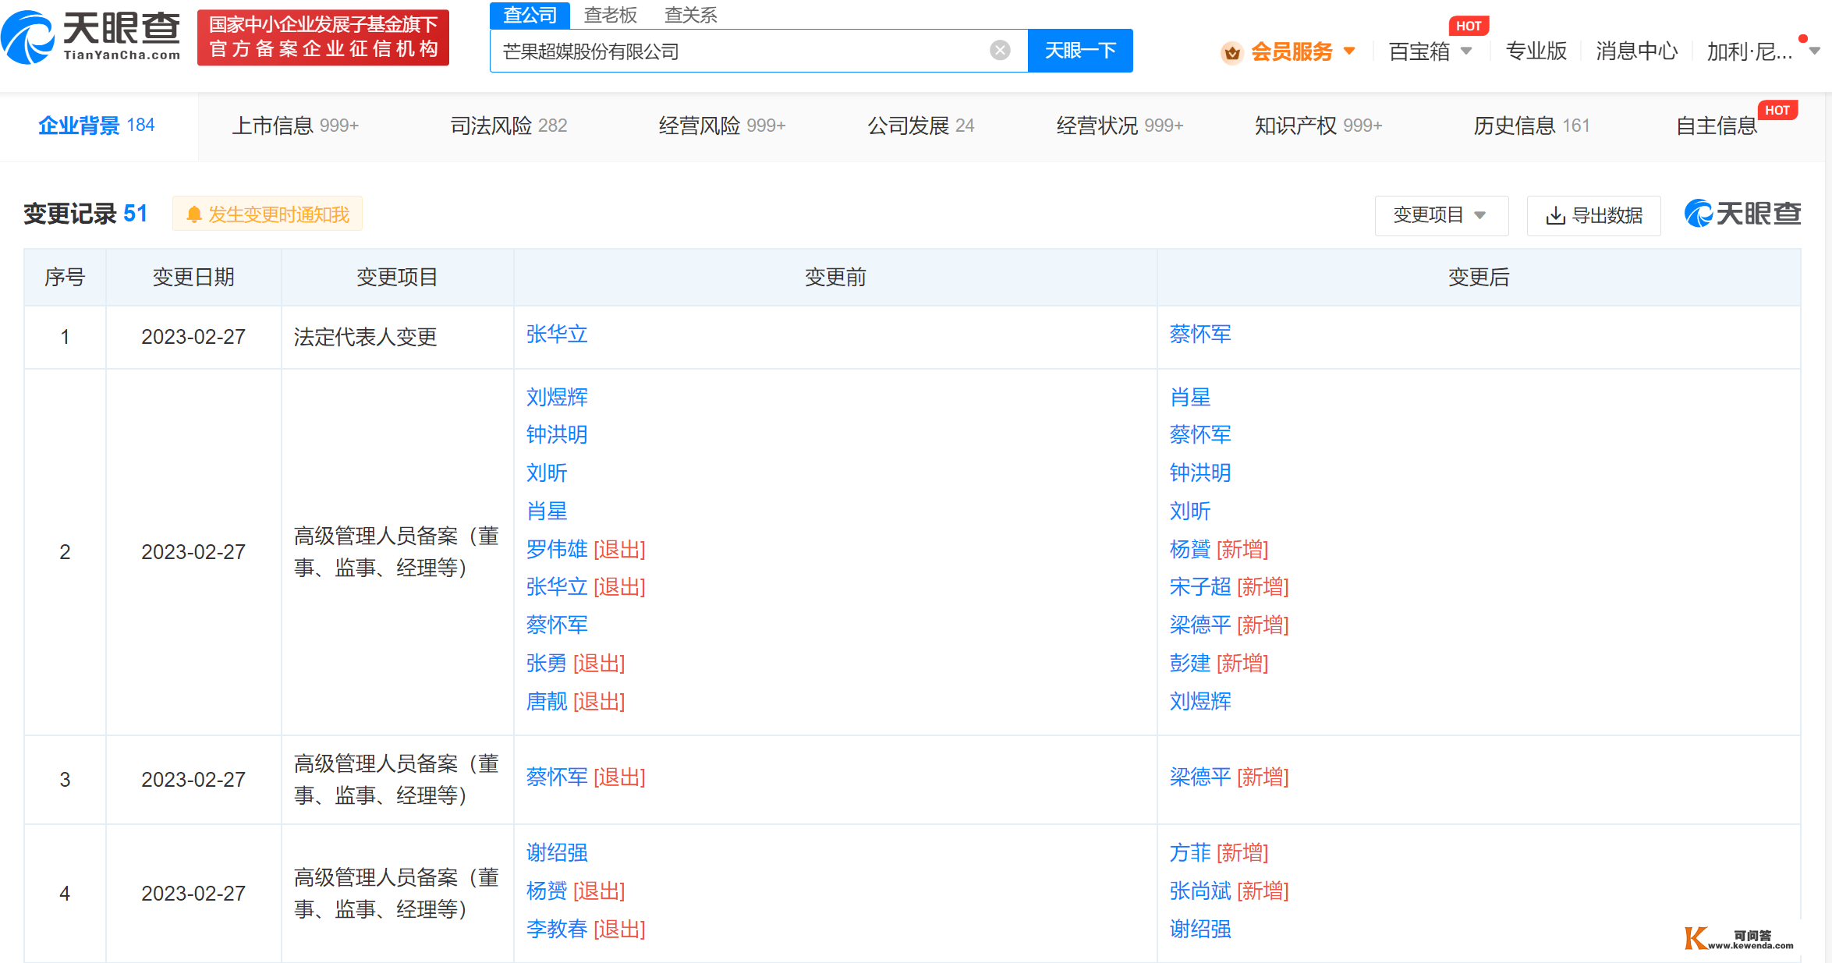Open the 变更项目 filter dropdown
1832x963 pixels.
click(x=1441, y=215)
